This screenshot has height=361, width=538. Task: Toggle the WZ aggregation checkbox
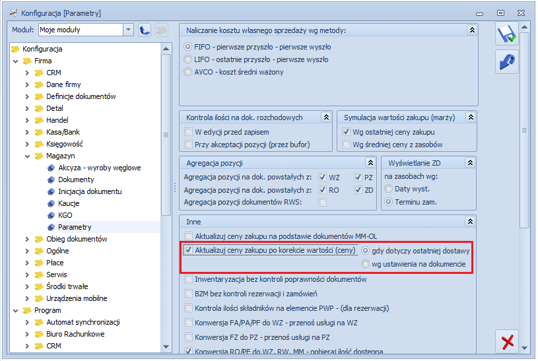pyautogui.click(x=322, y=177)
